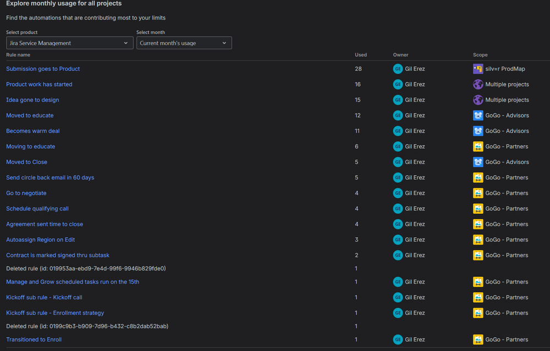
Task: Open the Go to negotiate rule
Action: click(x=26, y=193)
